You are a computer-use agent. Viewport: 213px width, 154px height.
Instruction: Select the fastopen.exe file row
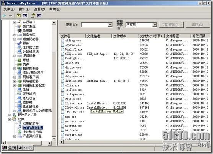tap(135, 94)
